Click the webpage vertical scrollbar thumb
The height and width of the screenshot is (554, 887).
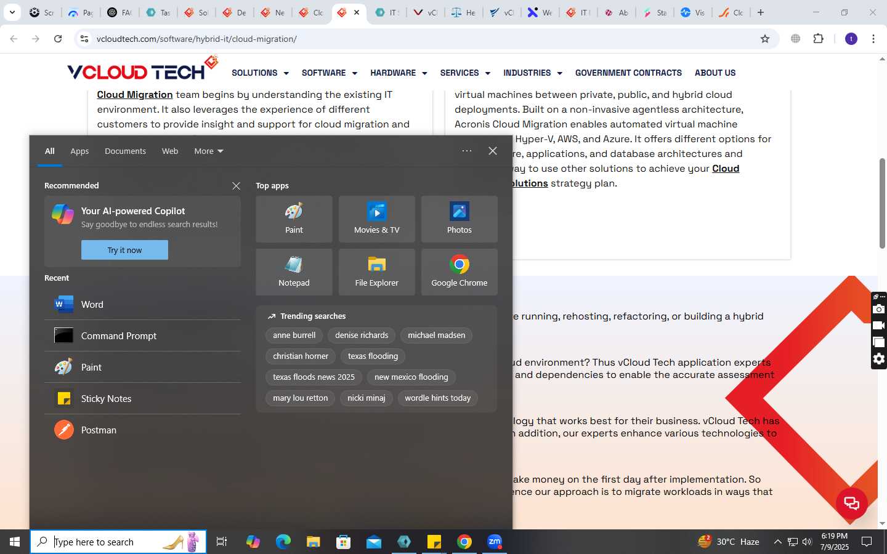pos(882,203)
